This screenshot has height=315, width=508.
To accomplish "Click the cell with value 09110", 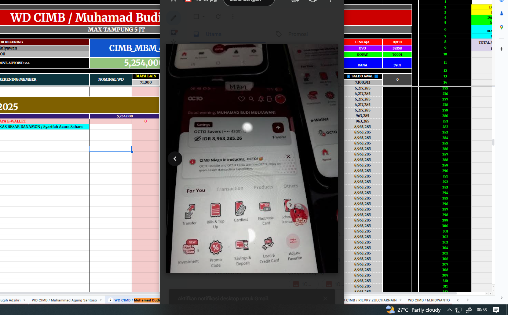I will tap(397, 42).
